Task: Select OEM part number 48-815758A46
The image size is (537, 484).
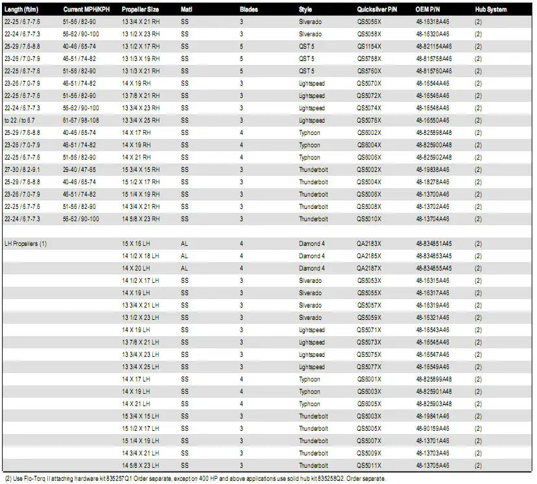Action: pyautogui.click(x=434, y=59)
